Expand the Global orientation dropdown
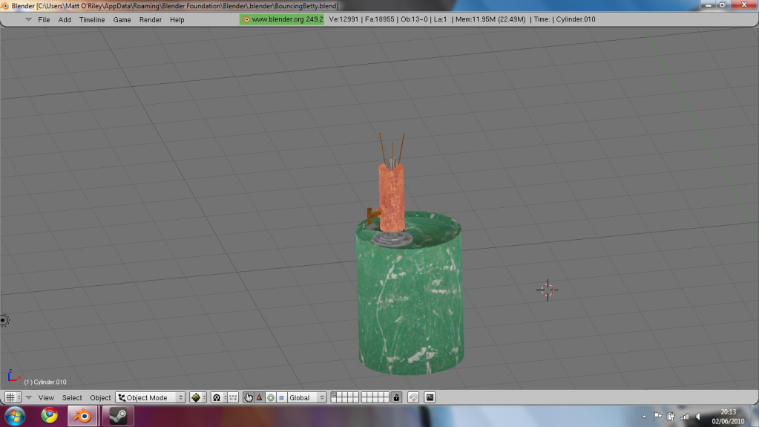 306,397
